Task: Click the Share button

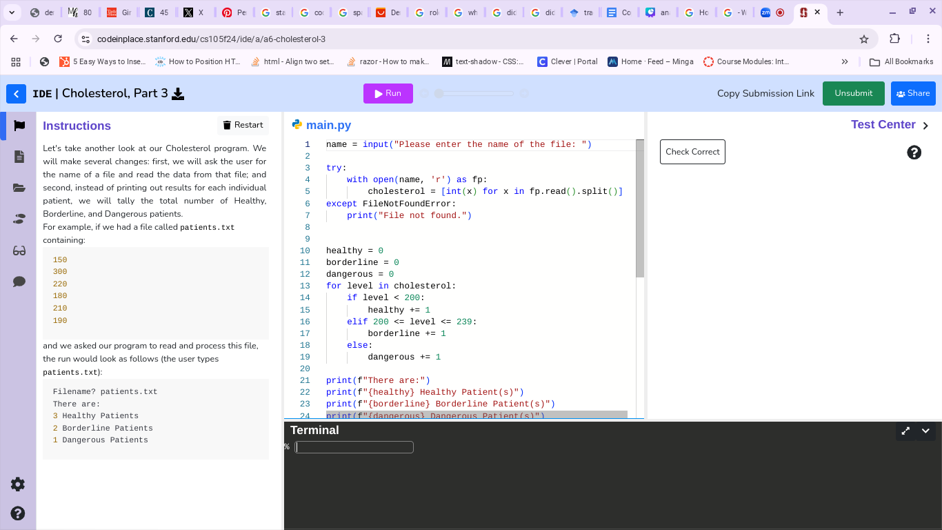Action: click(913, 93)
